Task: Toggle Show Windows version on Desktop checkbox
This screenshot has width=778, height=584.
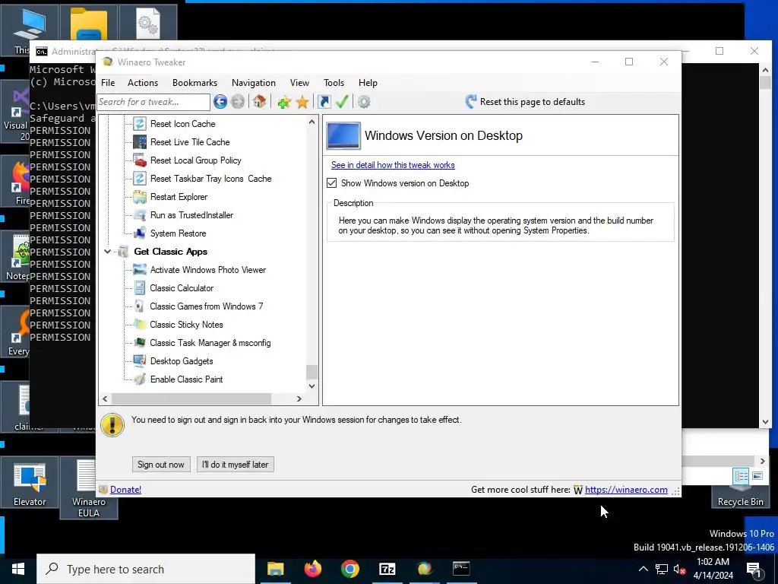Action: (331, 183)
